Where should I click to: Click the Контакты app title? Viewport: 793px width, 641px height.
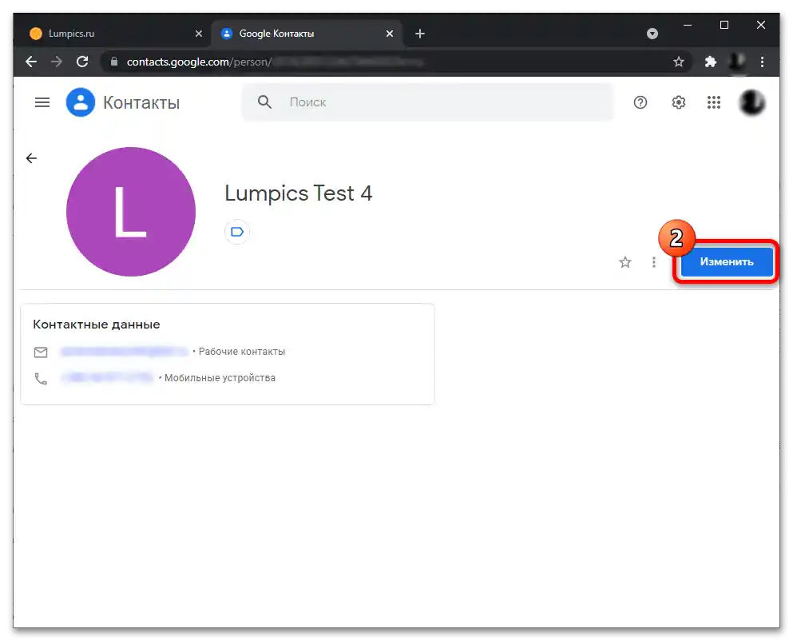coord(141,103)
